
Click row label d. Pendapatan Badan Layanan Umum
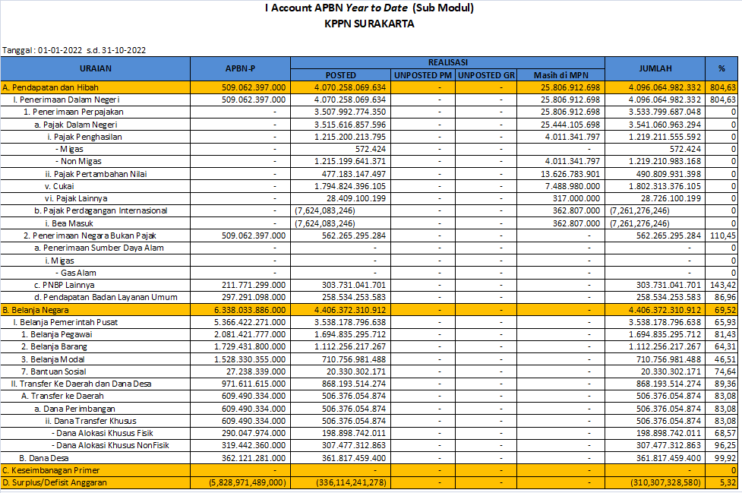tap(106, 298)
